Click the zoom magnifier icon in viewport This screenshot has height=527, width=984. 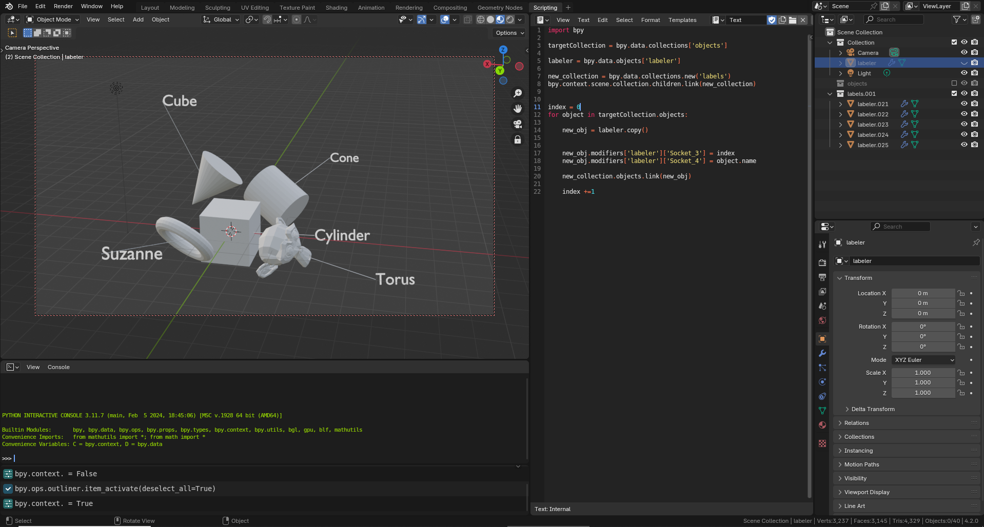click(x=518, y=93)
